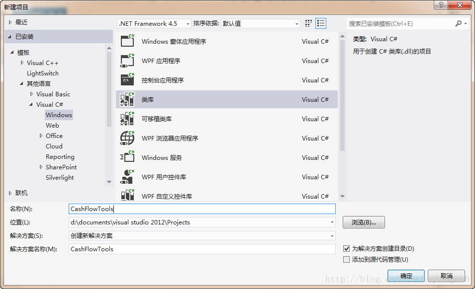Select the 控制台应用程序 template icon
This screenshot has height=289, width=475.
tap(127, 80)
